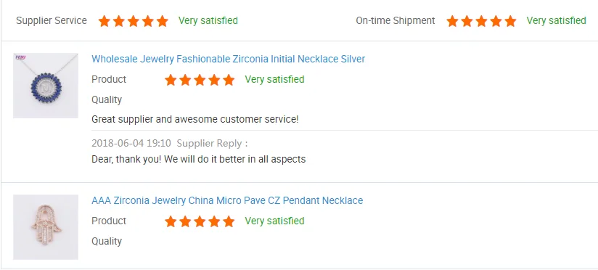
Task: Click the fifth On-time Shipment star
Action: 510,21
